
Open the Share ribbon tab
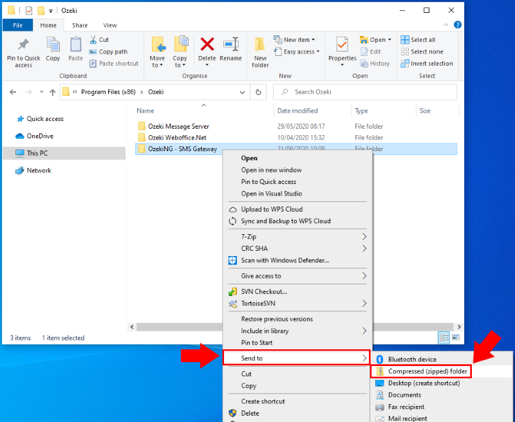80,26
